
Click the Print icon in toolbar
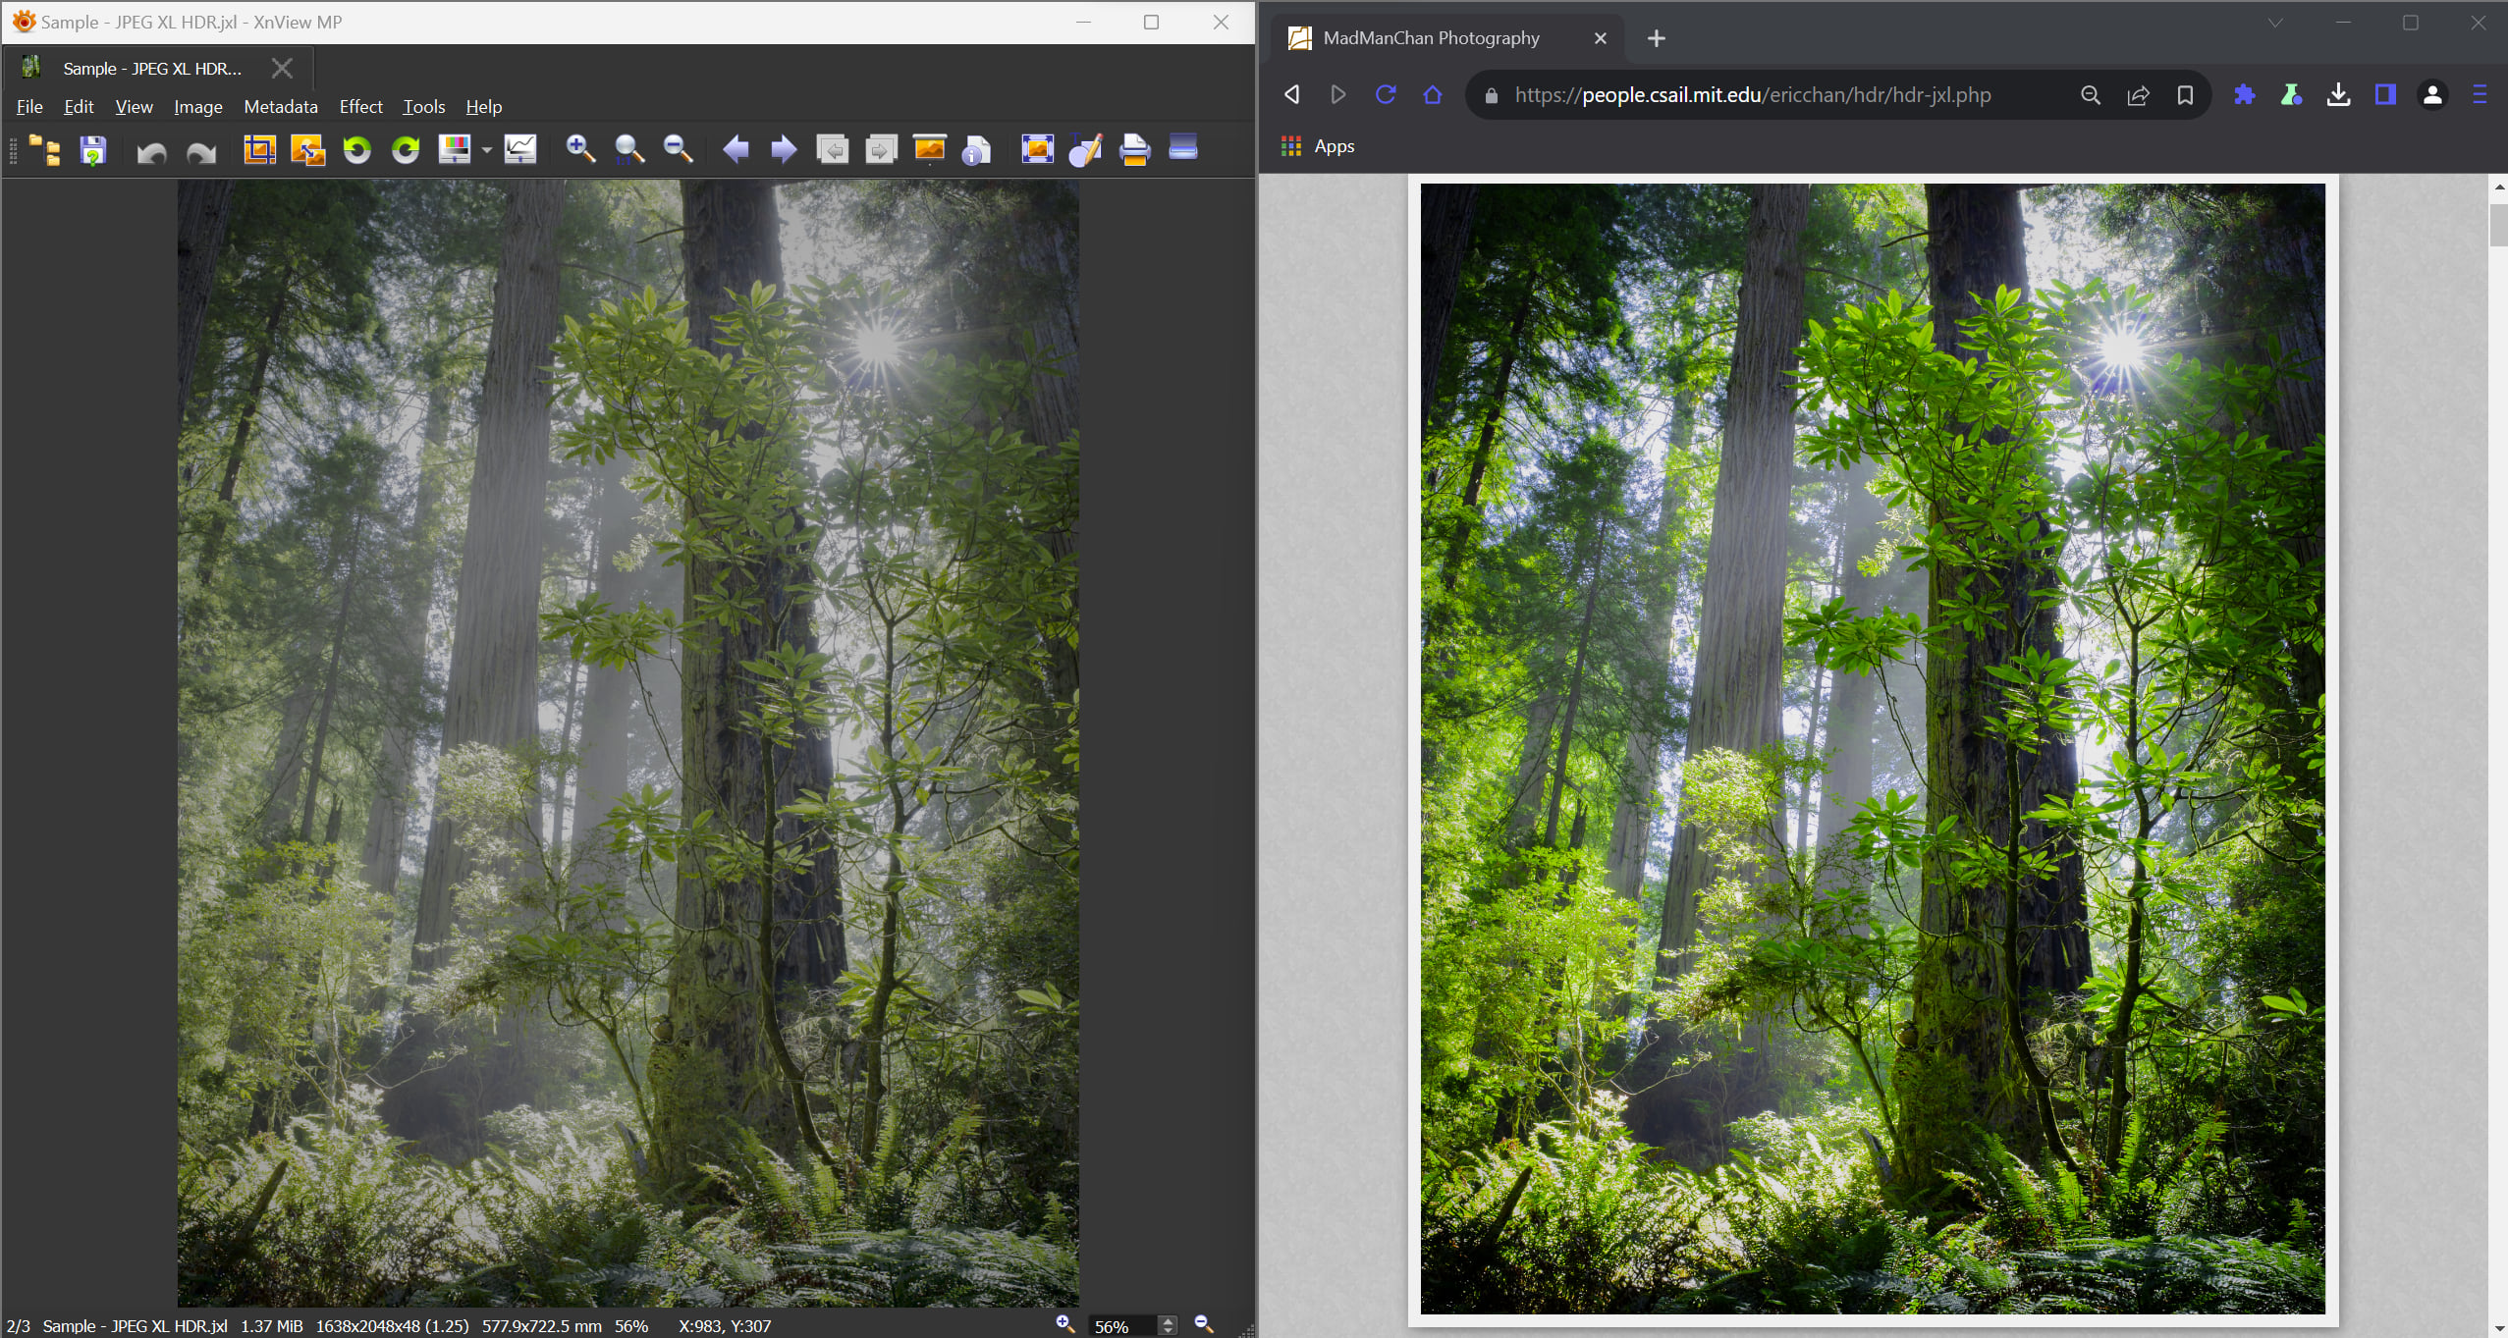1134,149
